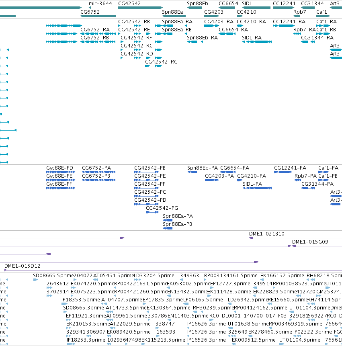Open protein Rpb7-PA

[305, 176]
